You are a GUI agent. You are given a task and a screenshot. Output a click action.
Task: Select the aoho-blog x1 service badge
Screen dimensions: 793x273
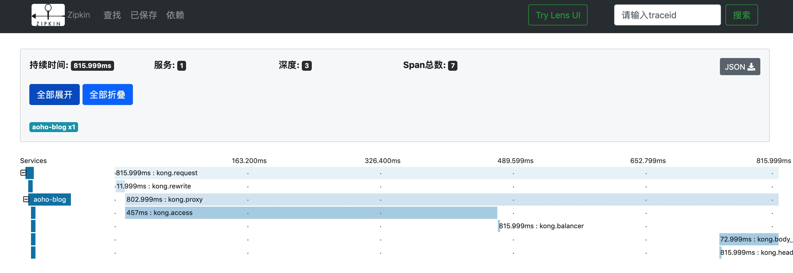[x=53, y=127]
